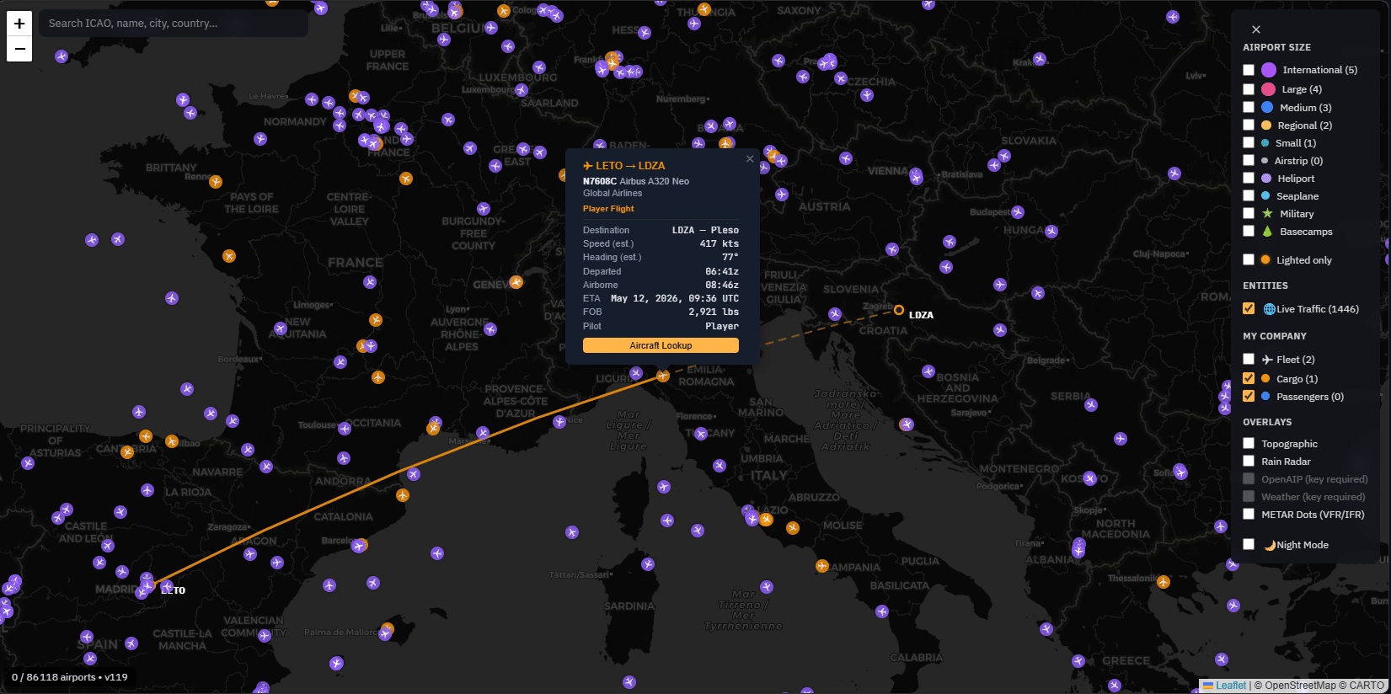Enable METAR Dots overlay

(x=1249, y=515)
